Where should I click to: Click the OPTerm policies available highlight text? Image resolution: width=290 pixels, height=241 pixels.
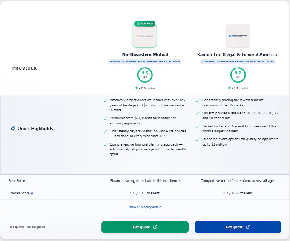(x=240, y=115)
